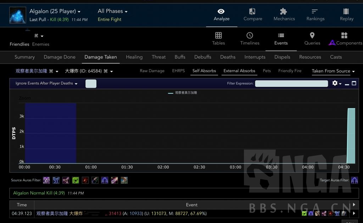
Task: Open the Mechanics puzzle icon
Action: pos(284,12)
